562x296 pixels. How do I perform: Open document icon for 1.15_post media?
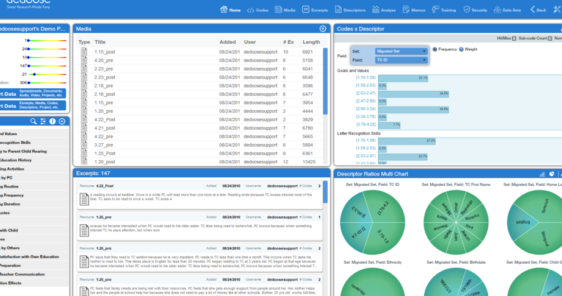click(84, 52)
